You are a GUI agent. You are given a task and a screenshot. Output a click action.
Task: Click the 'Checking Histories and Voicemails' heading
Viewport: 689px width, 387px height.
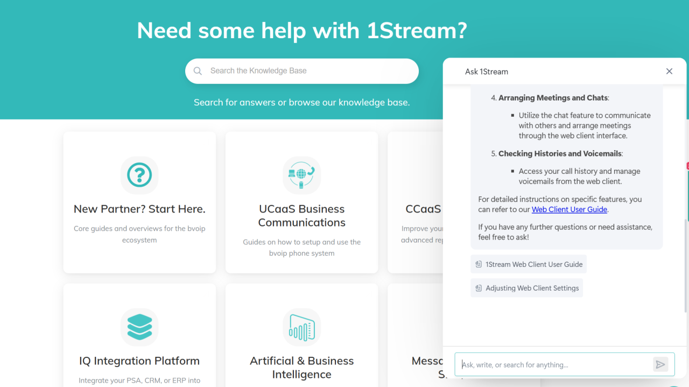pos(560,154)
